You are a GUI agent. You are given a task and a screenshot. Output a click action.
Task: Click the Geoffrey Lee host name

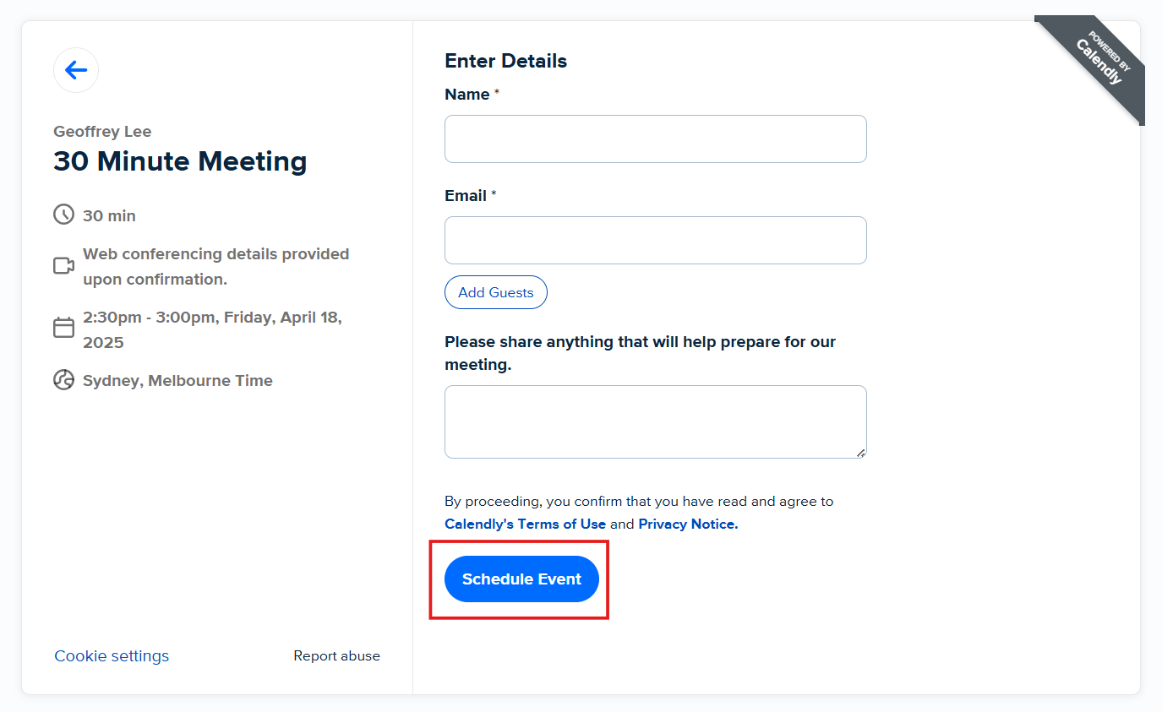102,132
